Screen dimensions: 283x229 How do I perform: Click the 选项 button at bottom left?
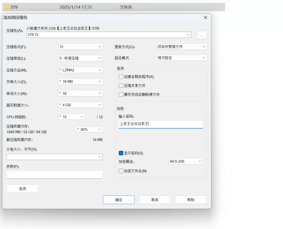[x=22, y=189]
